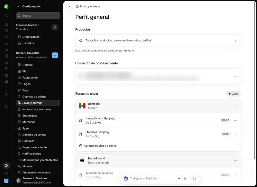Open Impuestos y aranceles settings
The width and height of the screenshot is (257, 187).
tap(38, 109)
